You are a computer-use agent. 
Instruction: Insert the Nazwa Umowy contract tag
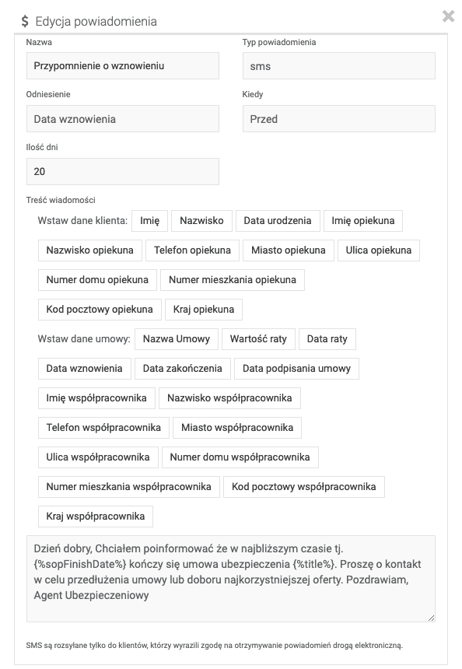pyautogui.click(x=177, y=338)
